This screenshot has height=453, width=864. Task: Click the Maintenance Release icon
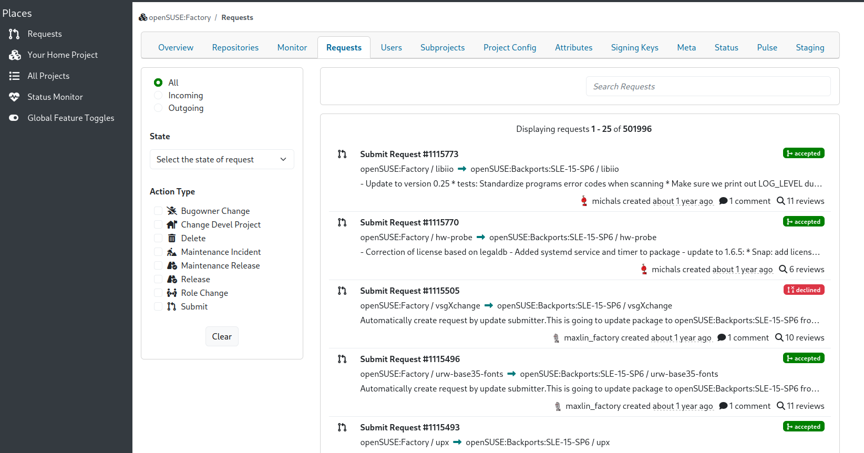click(172, 265)
